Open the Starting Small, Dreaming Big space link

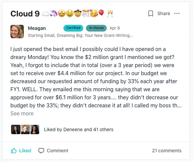[80, 36]
